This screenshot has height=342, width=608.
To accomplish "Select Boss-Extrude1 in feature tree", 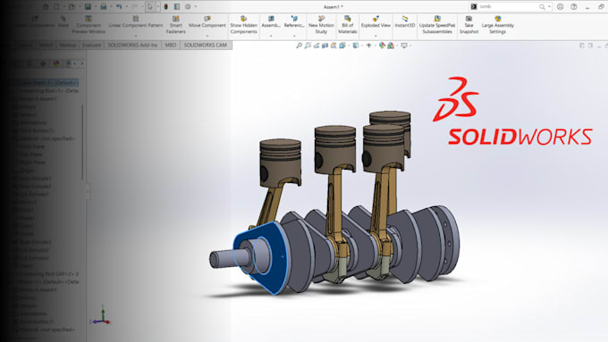I will (35, 179).
